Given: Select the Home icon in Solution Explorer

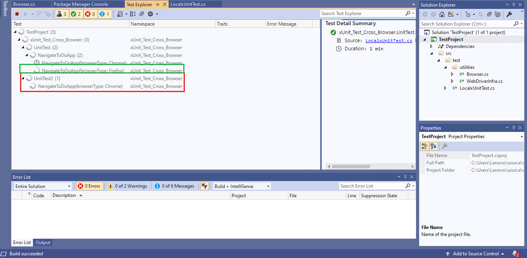Looking at the screenshot, I should 442,14.
